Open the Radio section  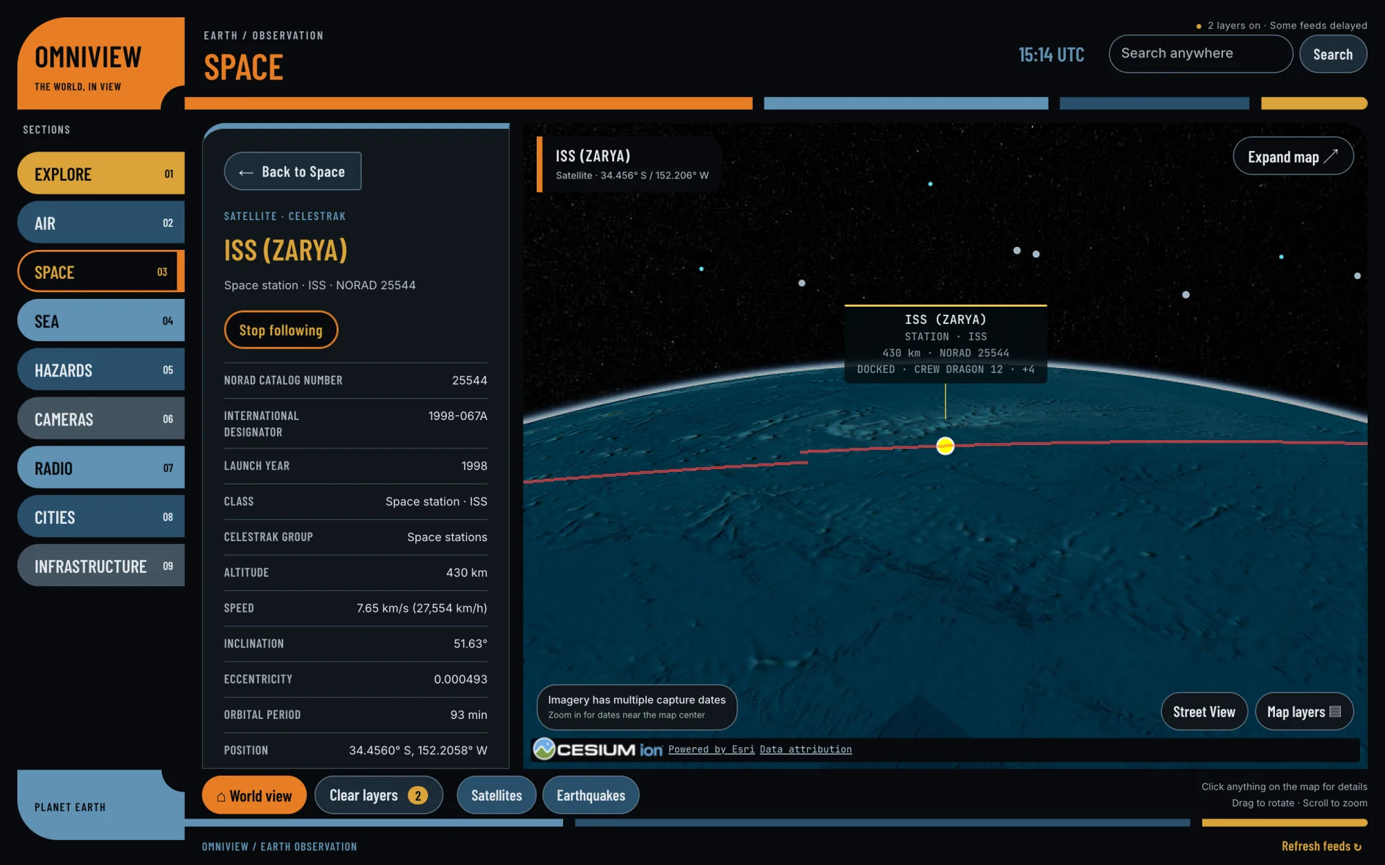point(101,468)
